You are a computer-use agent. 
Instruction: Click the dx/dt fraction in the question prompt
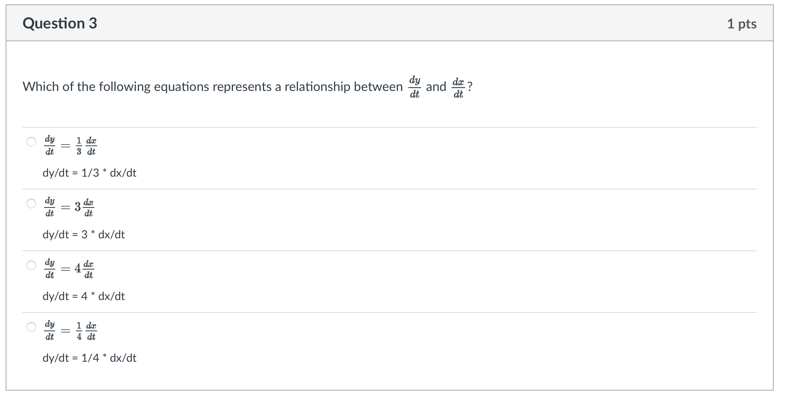pyautogui.click(x=458, y=87)
